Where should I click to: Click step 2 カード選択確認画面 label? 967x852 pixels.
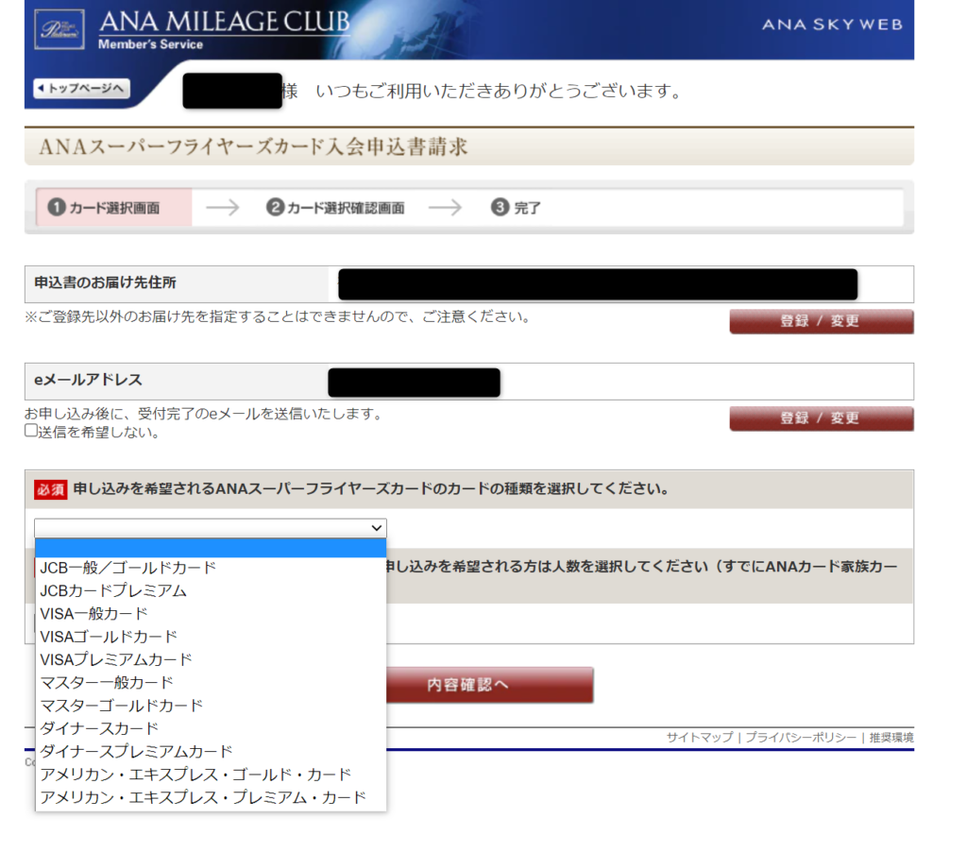click(x=335, y=207)
